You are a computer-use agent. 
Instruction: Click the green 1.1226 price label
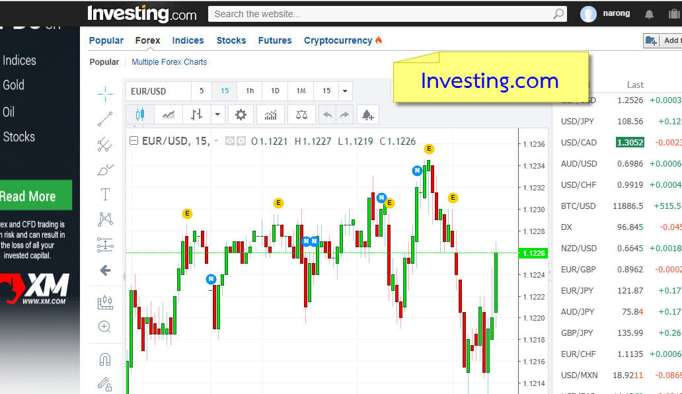(533, 253)
